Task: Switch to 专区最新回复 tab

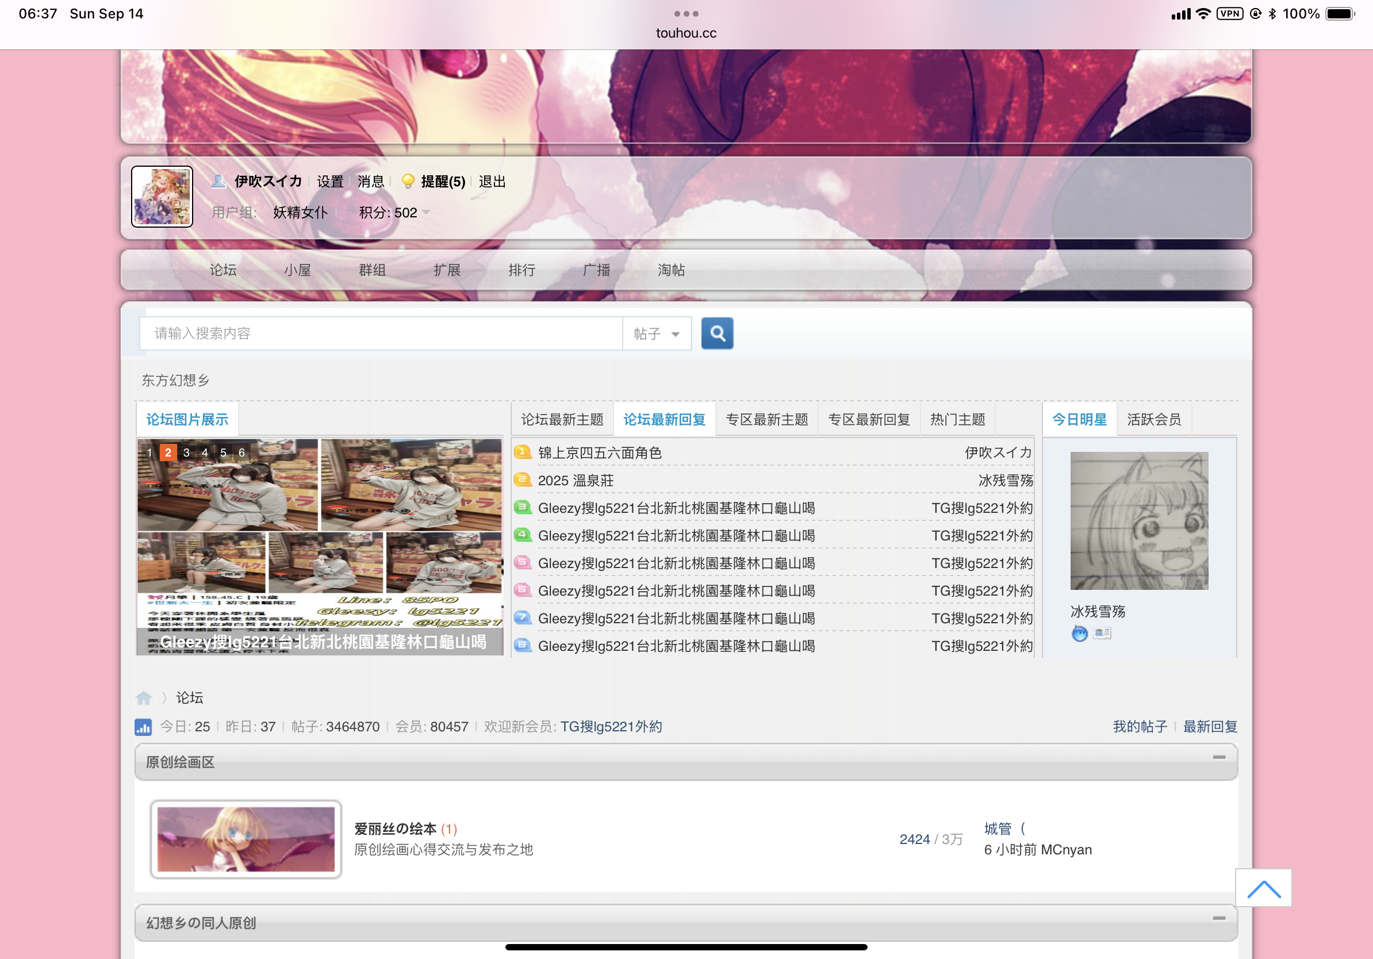Action: [x=869, y=419]
